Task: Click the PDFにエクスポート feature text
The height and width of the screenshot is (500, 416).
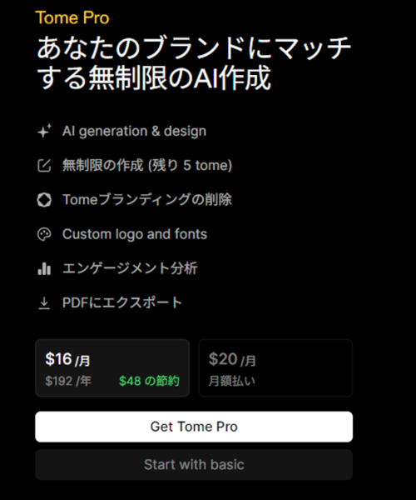Action: coord(122,303)
